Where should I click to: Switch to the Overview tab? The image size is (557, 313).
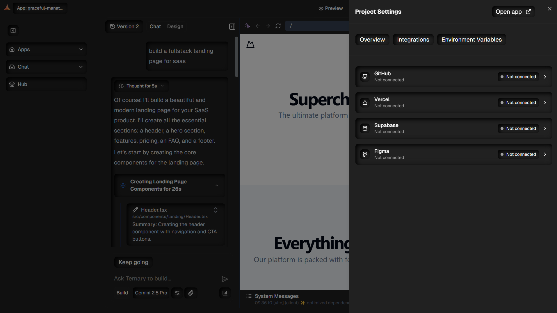coord(372,40)
